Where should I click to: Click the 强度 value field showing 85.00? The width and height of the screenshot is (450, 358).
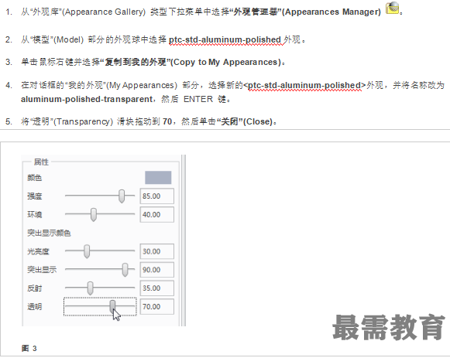coord(157,196)
